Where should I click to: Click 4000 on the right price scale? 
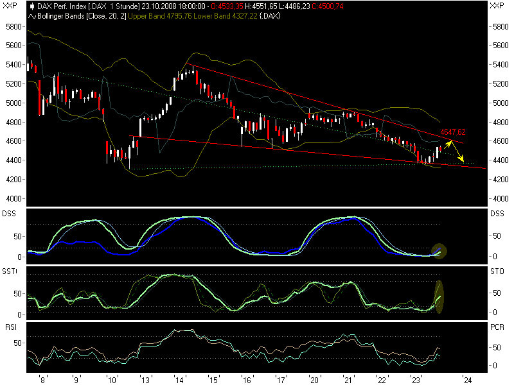[501, 199]
